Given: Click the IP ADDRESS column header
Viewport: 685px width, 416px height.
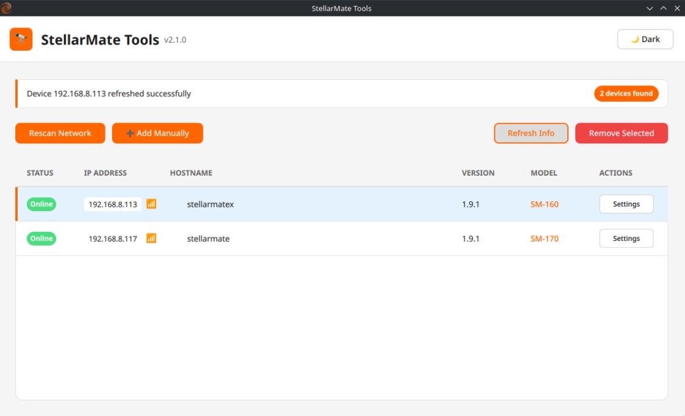Looking at the screenshot, I should click(105, 173).
